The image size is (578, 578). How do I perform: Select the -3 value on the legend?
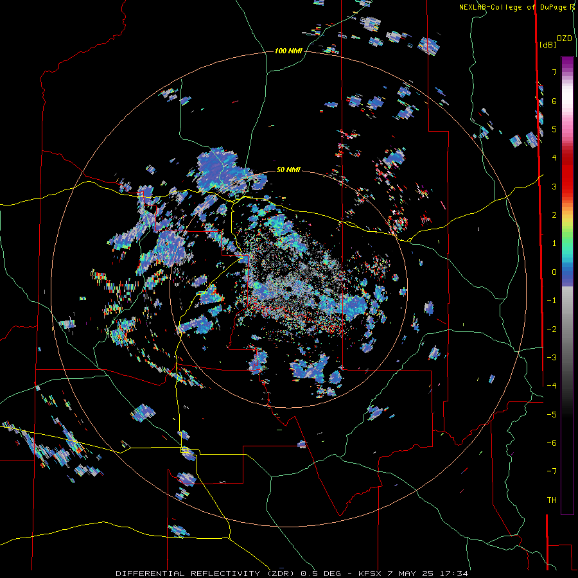[x=552, y=358]
